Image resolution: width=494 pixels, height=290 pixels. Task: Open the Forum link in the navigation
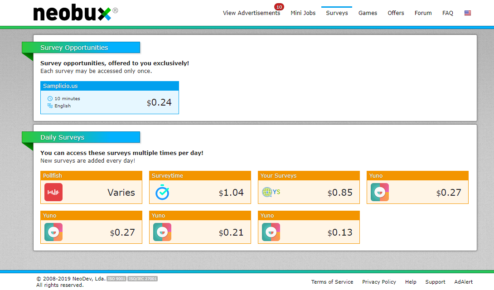(x=423, y=13)
